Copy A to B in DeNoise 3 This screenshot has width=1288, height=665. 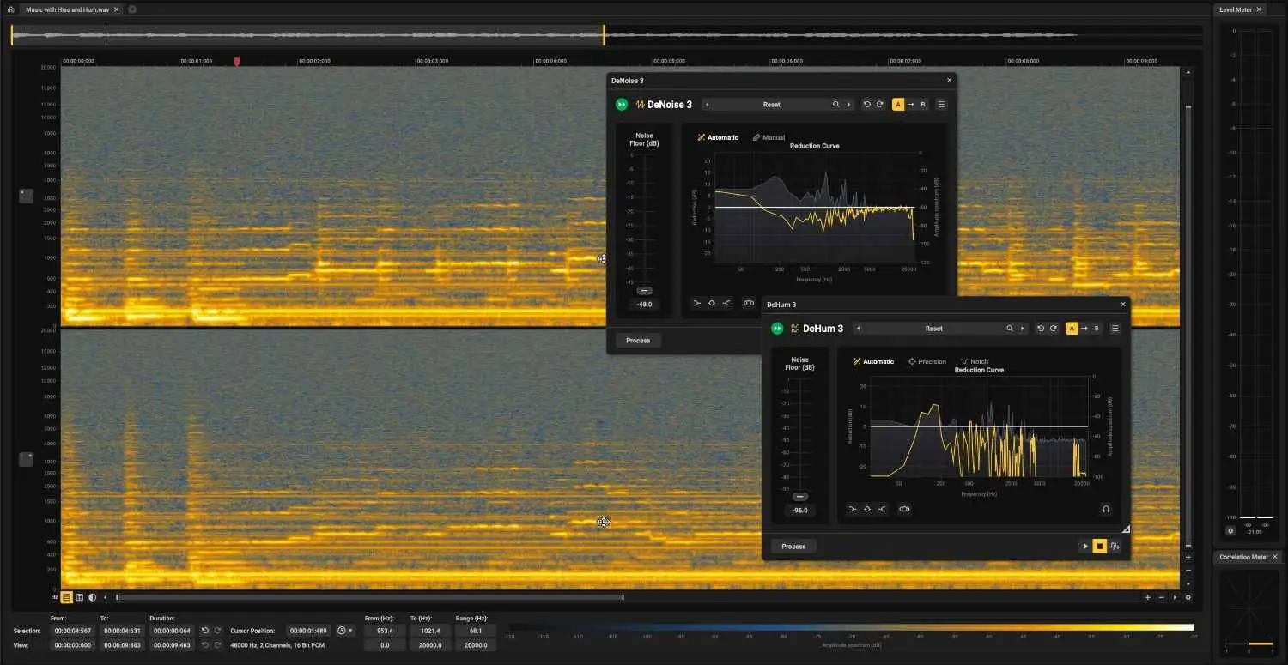pyautogui.click(x=911, y=105)
